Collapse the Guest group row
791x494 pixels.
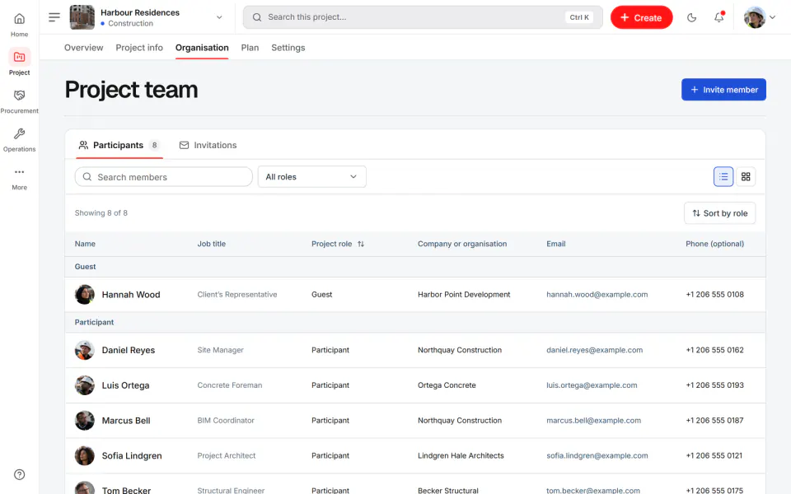click(x=414, y=267)
